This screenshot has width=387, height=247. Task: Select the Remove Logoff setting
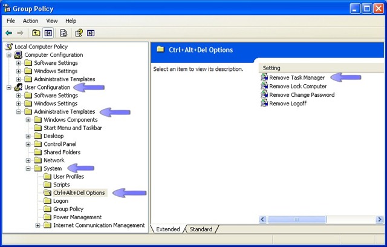pos(288,104)
